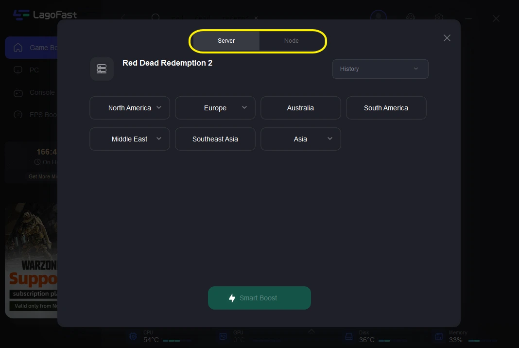
Task: Minimize the LagoFast window
Action: click(x=468, y=18)
